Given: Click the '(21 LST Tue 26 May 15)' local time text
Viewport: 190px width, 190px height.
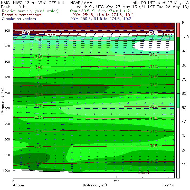Looking at the screenshot, I should coord(164,7).
